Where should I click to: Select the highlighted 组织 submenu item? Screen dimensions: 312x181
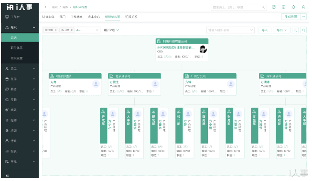pyautogui.click(x=20, y=38)
